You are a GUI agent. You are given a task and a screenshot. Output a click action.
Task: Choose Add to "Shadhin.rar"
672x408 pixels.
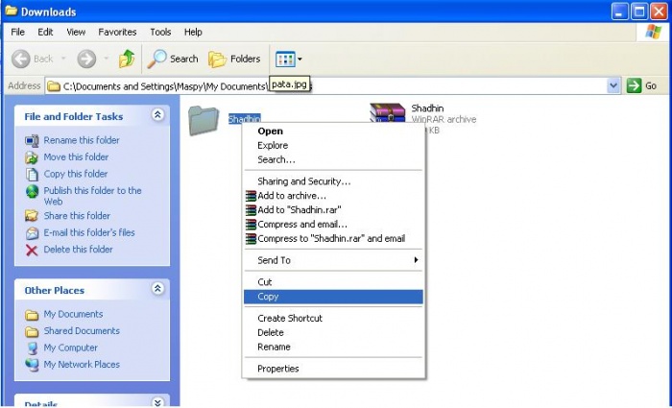(x=333, y=209)
